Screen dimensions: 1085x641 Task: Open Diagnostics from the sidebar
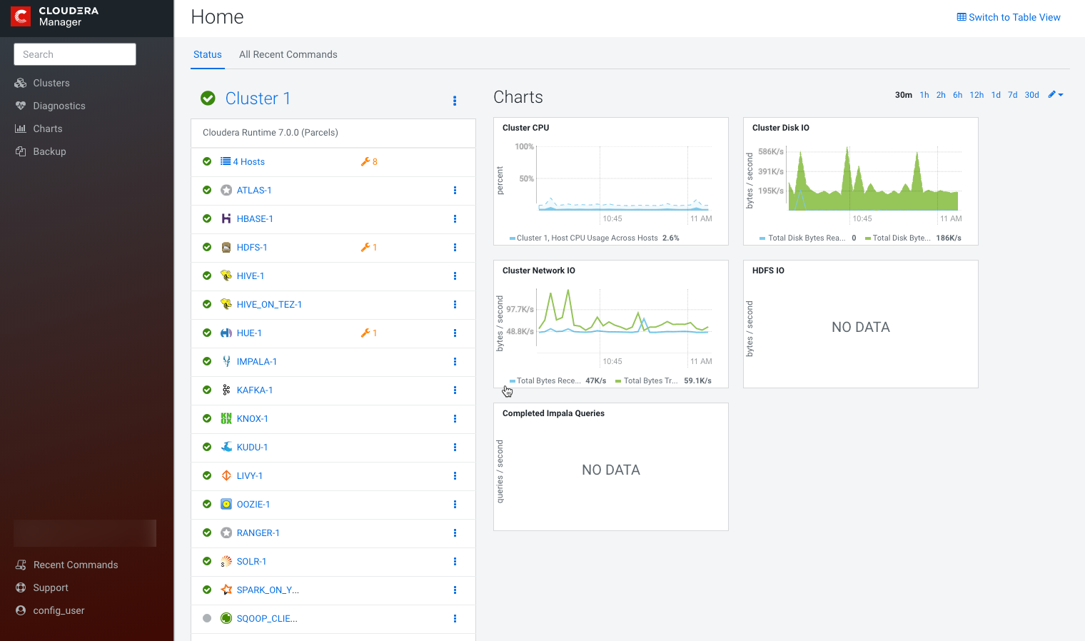coord(59,106)
